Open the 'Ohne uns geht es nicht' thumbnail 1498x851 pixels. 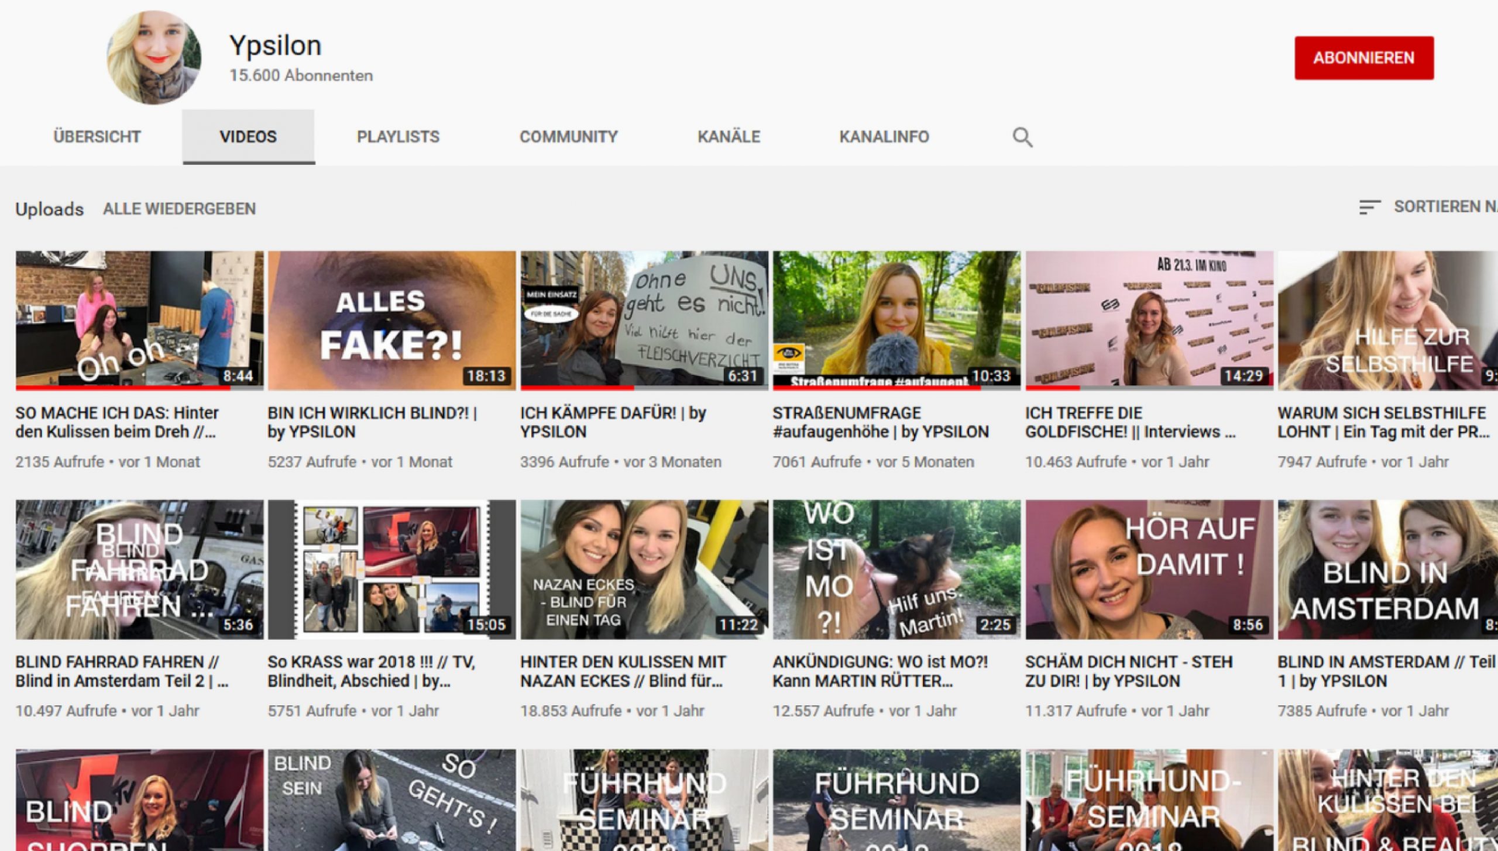point(644,321)
